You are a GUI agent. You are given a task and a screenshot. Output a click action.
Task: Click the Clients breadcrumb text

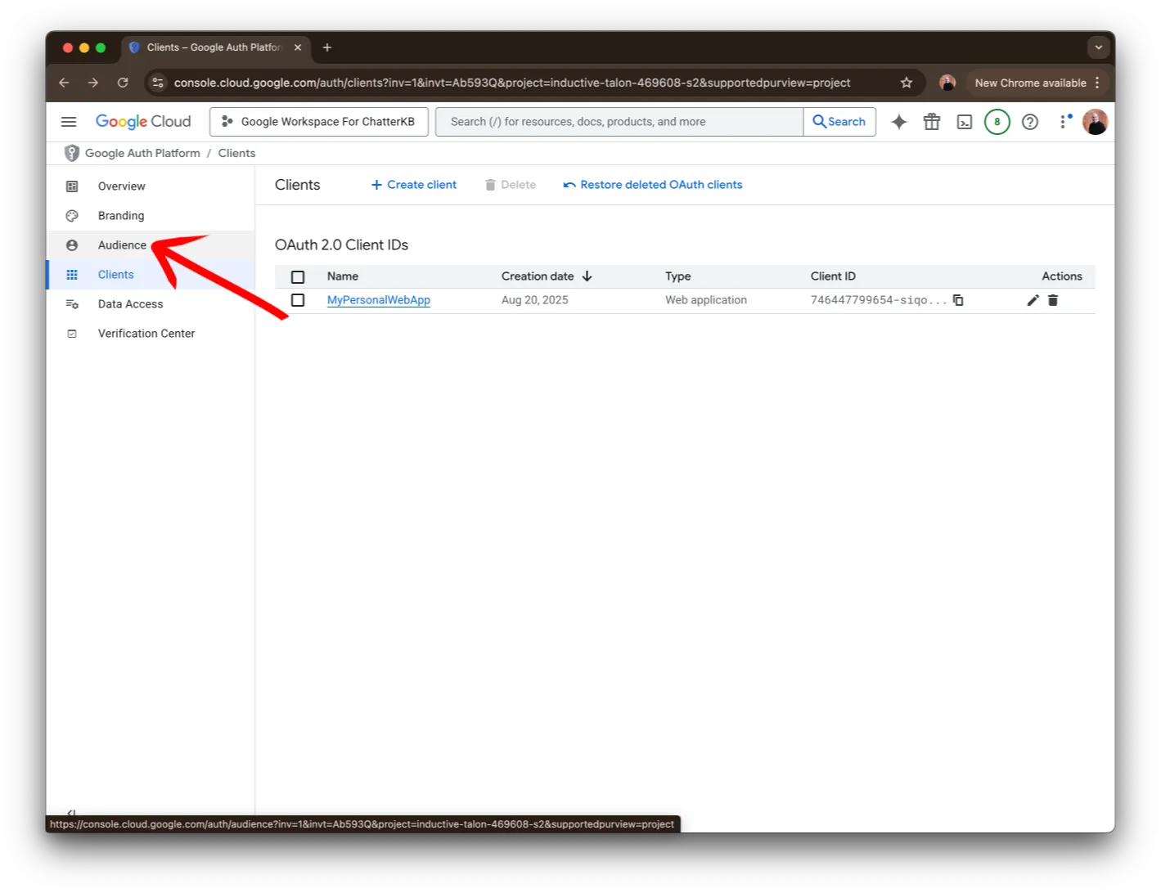point(236,153)
